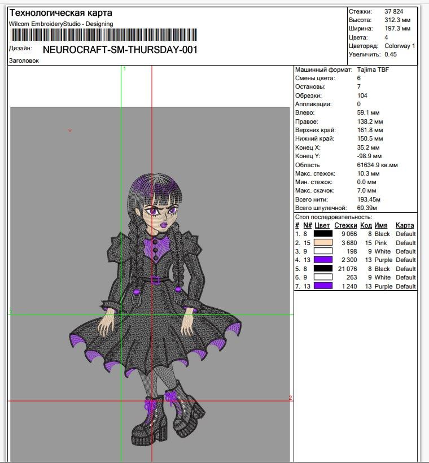This screenshot has height=463, width=429.
Task: Click the stitch count 9 066 in row 1
Action: (x=349, y=234)
